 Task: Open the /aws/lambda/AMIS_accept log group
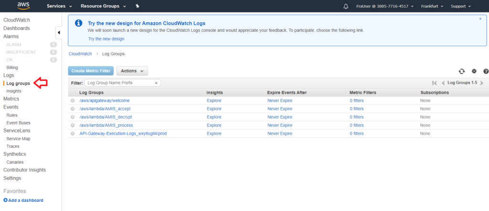[105, 109]
